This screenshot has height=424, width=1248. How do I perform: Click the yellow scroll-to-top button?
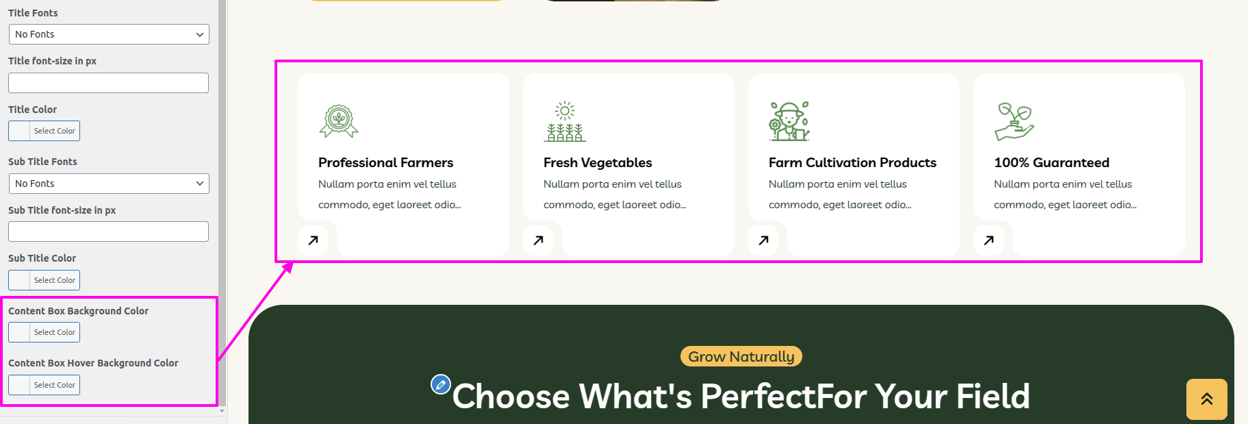pos(1206,399)
